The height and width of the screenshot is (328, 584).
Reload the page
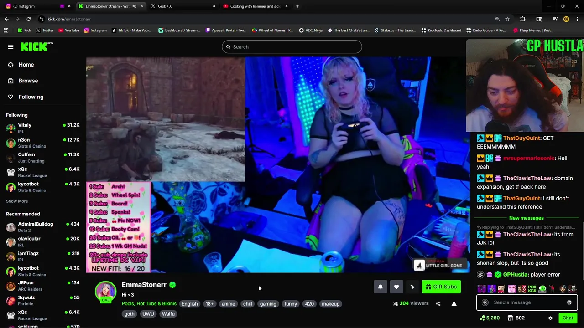click(x=28, y=19)
